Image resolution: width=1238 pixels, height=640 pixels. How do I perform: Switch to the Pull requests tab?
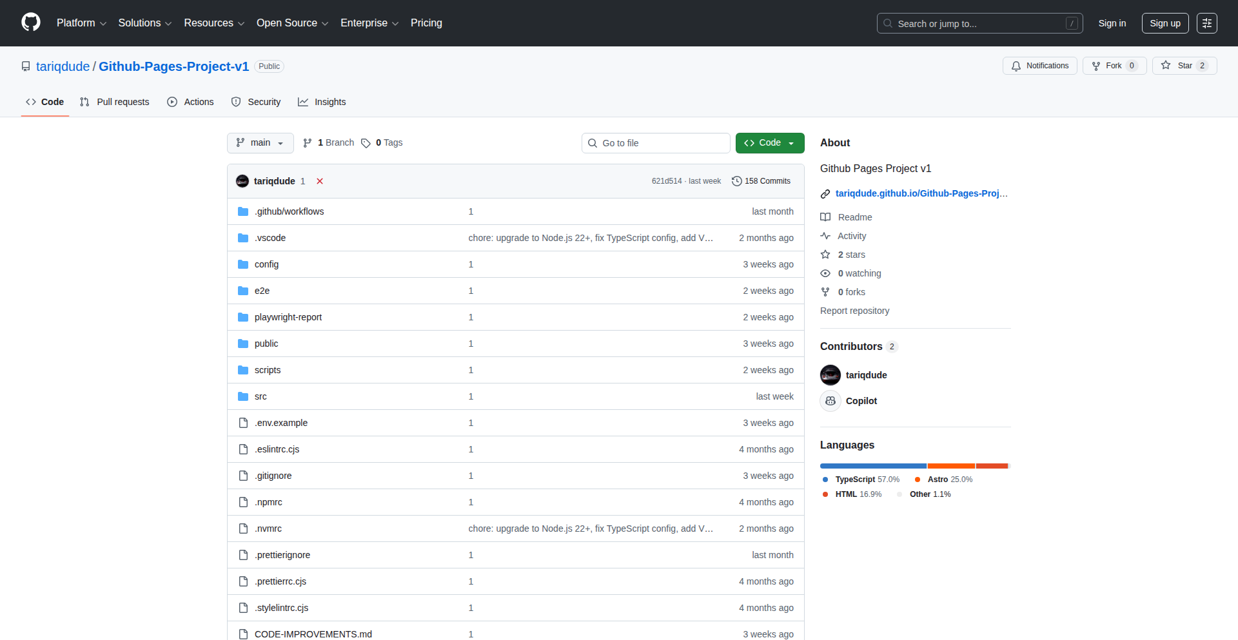115,102
